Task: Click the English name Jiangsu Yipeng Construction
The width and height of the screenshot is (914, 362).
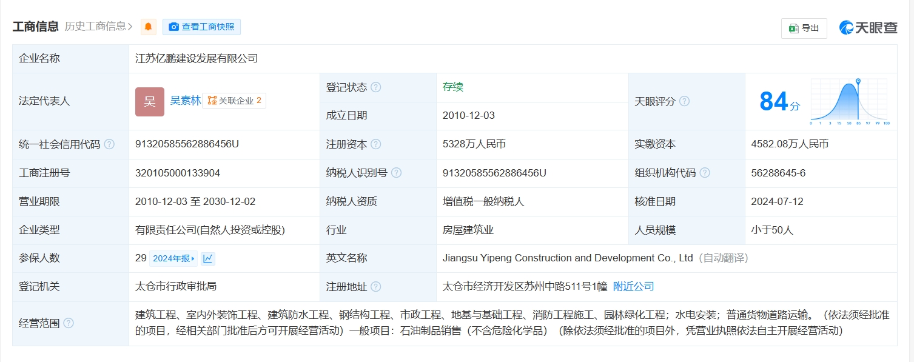Action: pos(568,258)
